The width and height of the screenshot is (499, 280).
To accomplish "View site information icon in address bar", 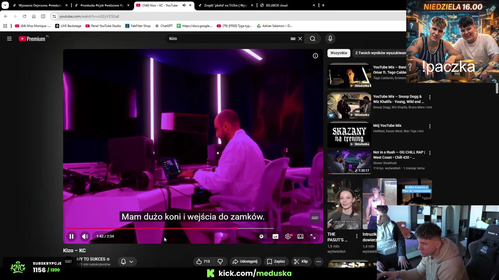I will point(54,16).
